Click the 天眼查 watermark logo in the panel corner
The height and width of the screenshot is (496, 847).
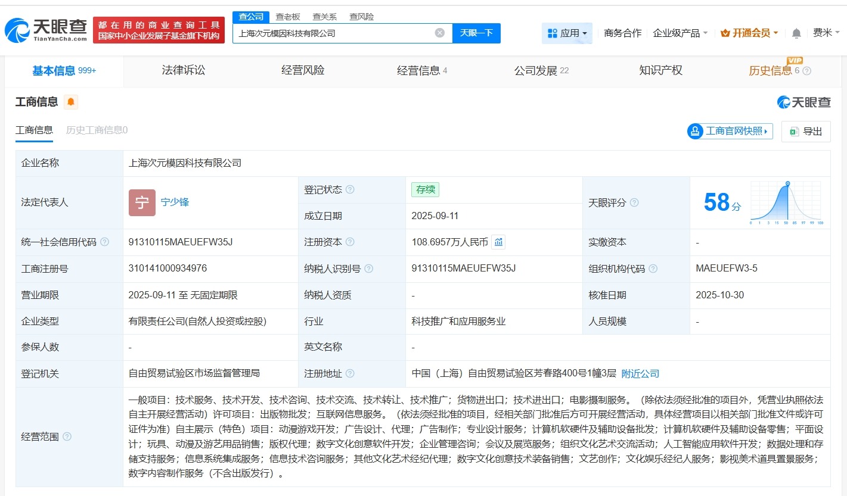pyautogui.click(x=805, y=102)
